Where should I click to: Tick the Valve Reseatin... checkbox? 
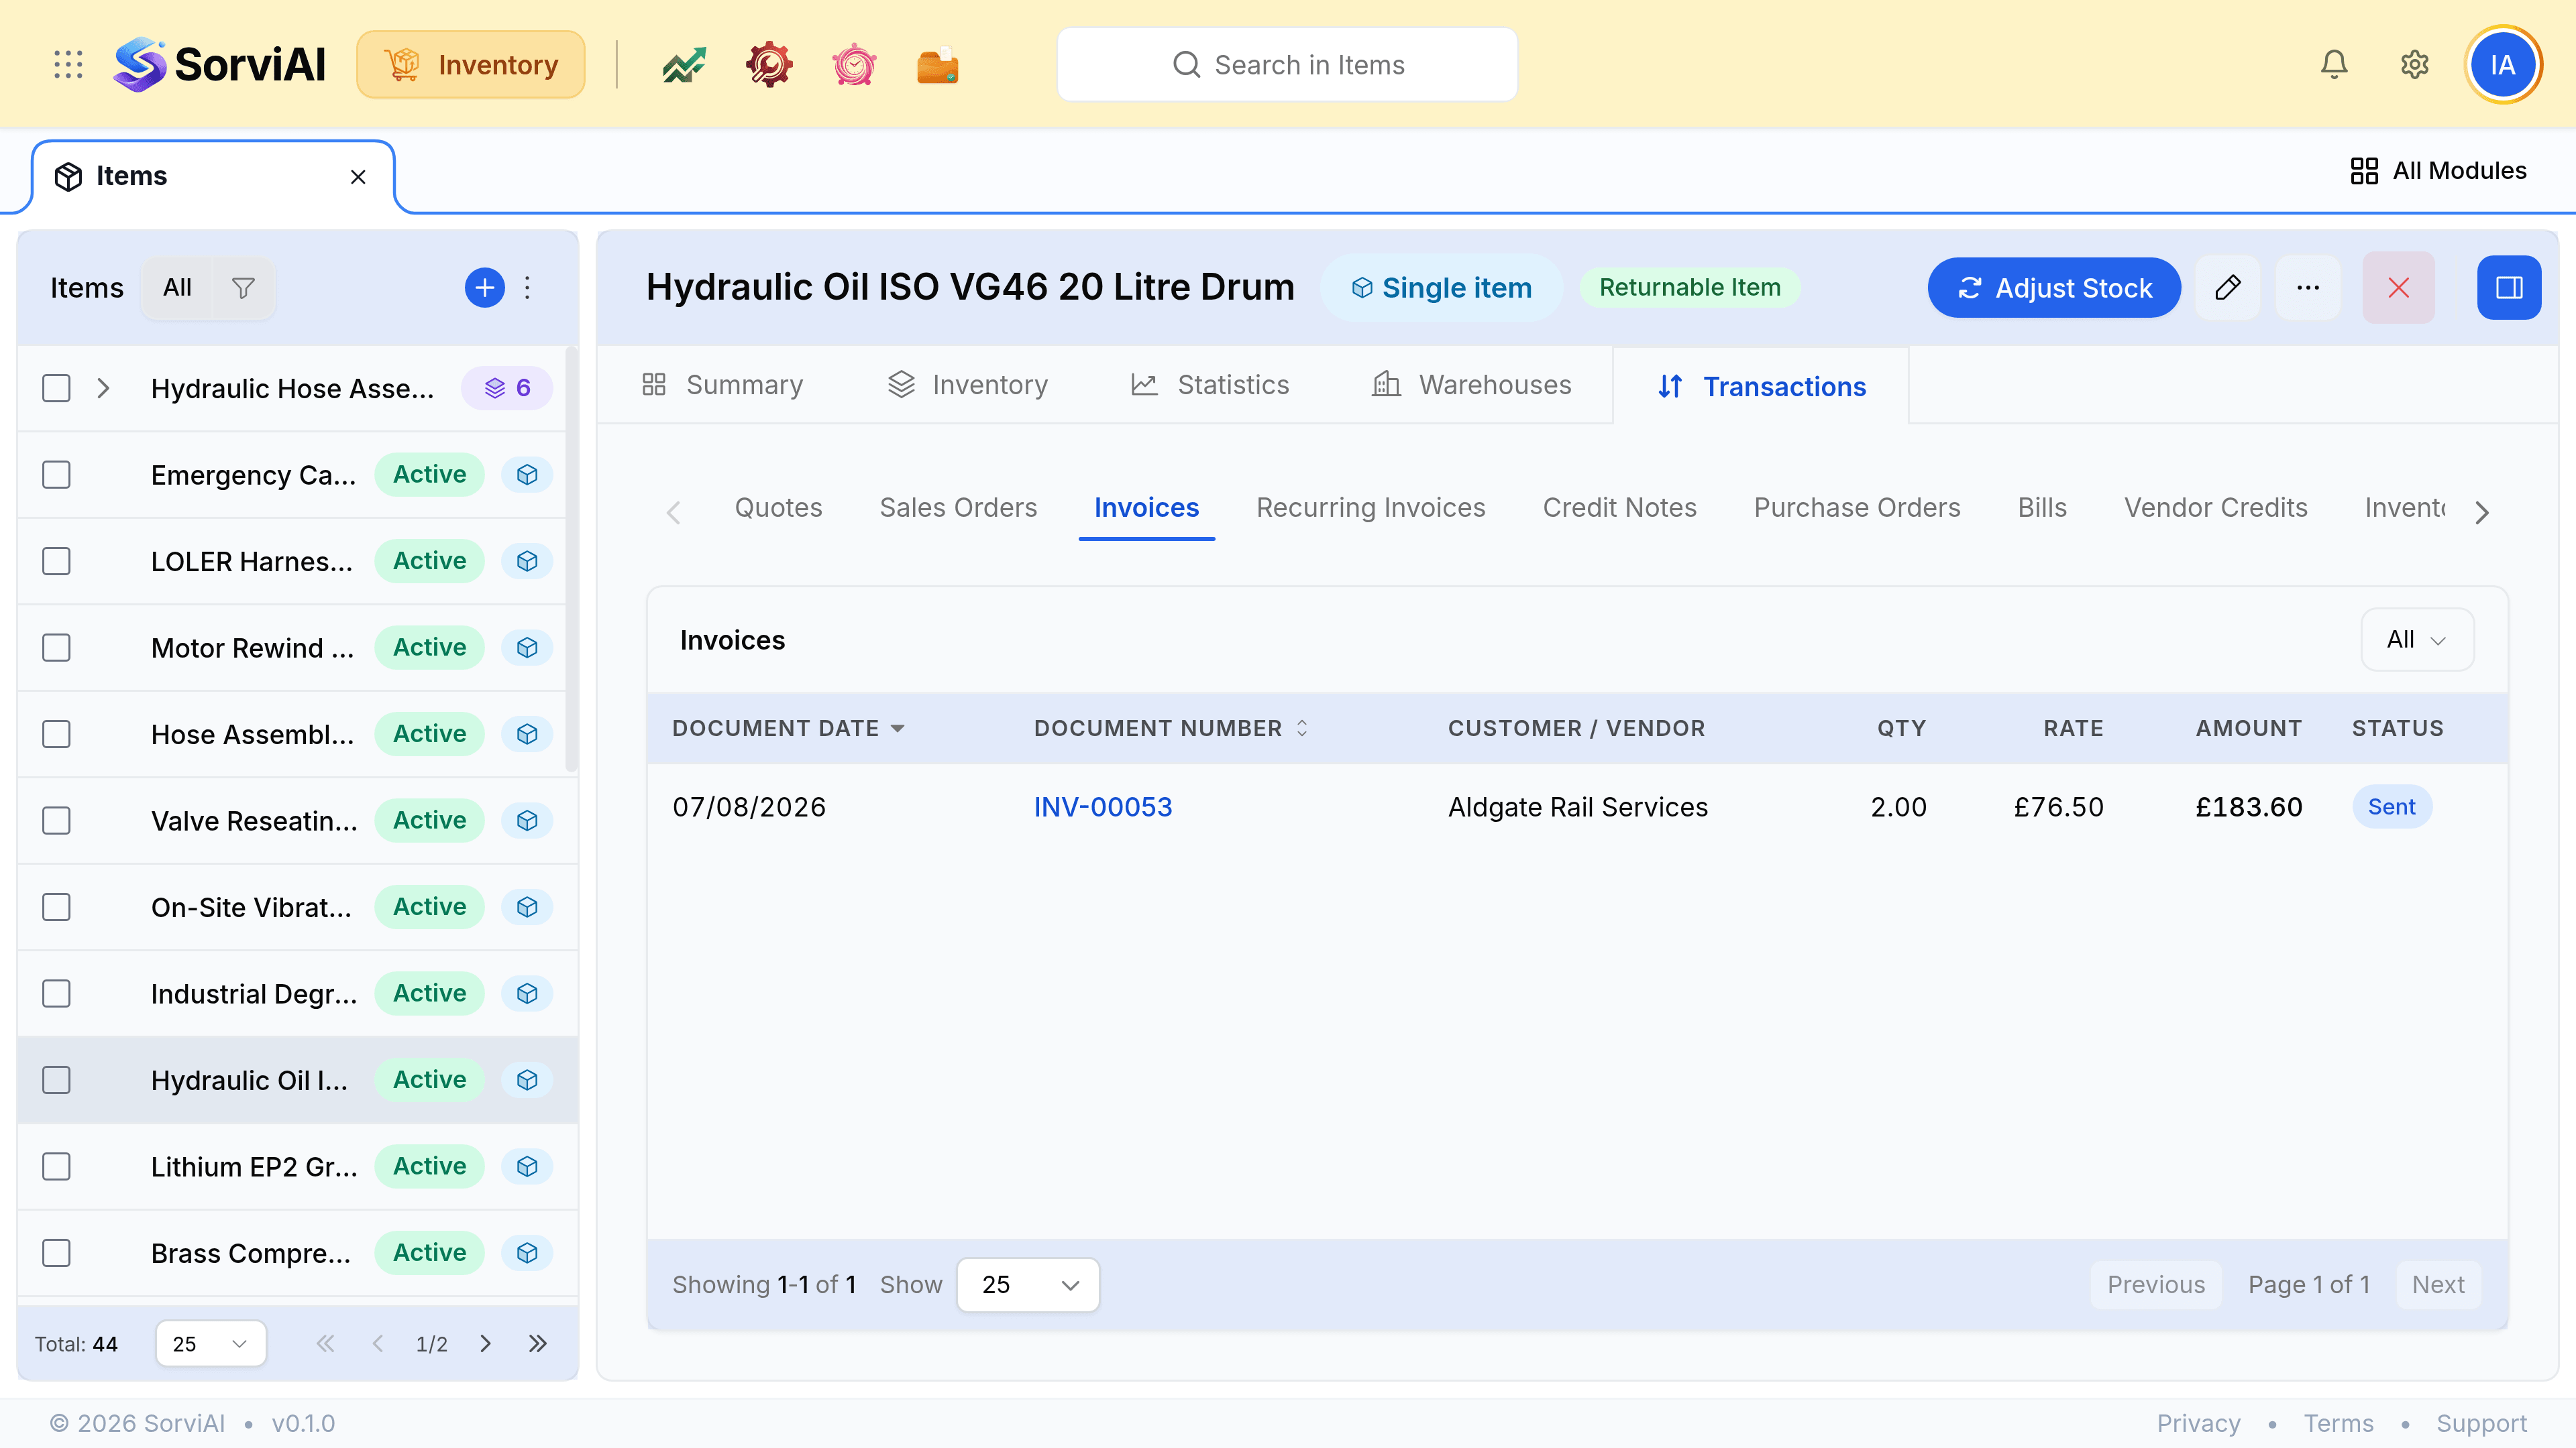57,821
